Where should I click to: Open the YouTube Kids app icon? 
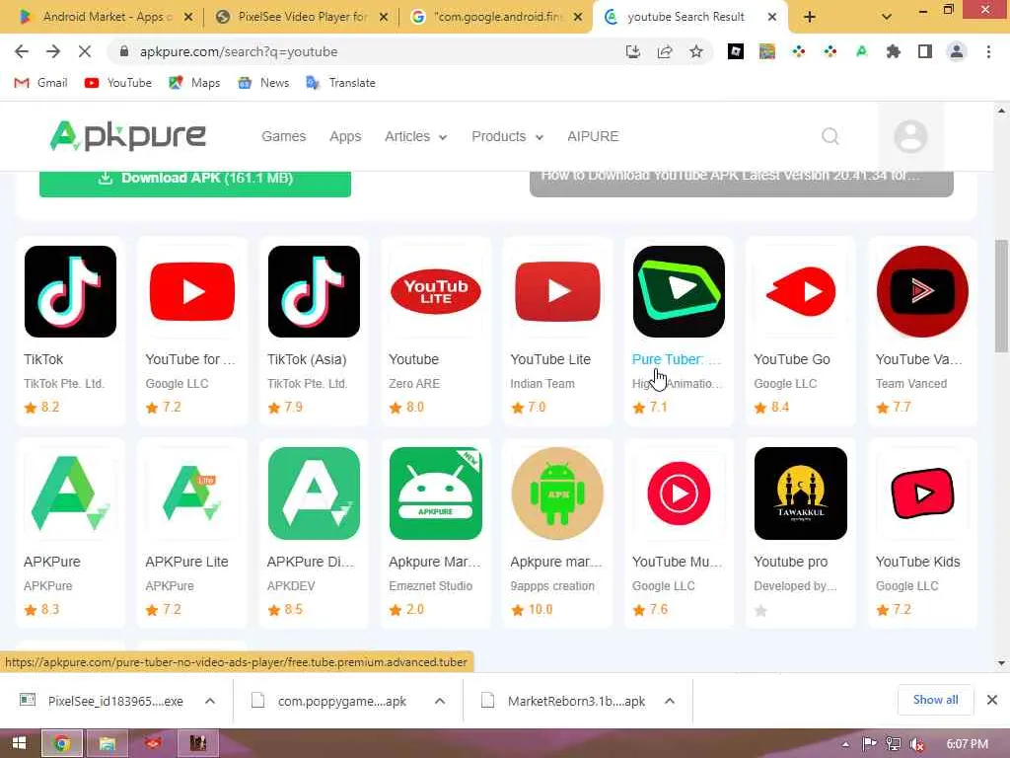pyautogui.click(x=922, y=493)
